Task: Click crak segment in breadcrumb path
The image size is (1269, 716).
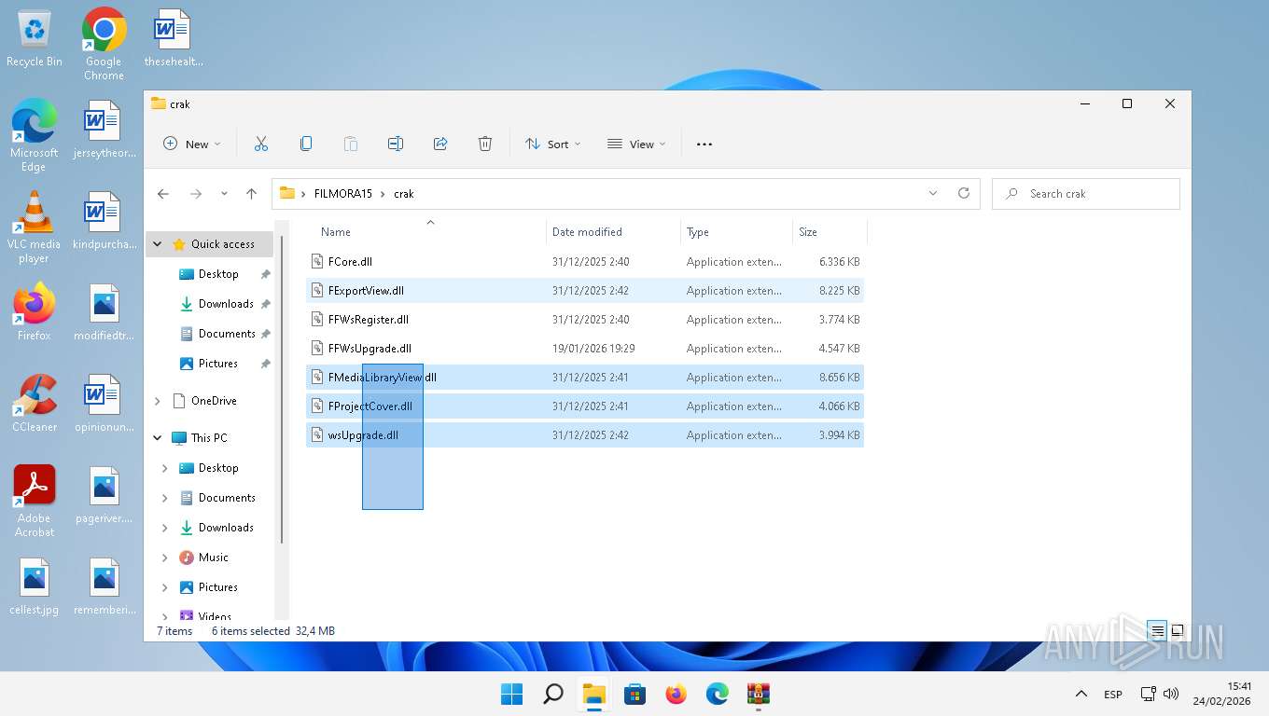Action: [x=403, y=194]
